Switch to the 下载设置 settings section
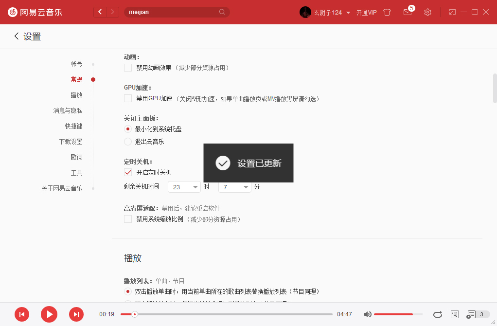The height and width of the screenshot is (326, 497). click(71, 141)
